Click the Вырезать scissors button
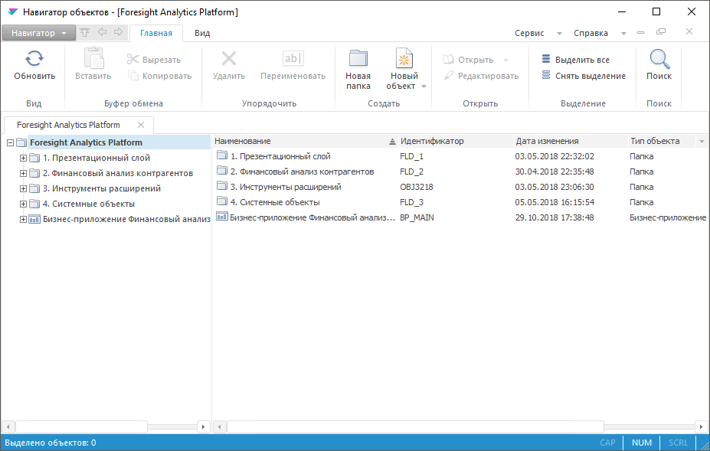Viewport: 710px width, 451px height. click(154, 59)
